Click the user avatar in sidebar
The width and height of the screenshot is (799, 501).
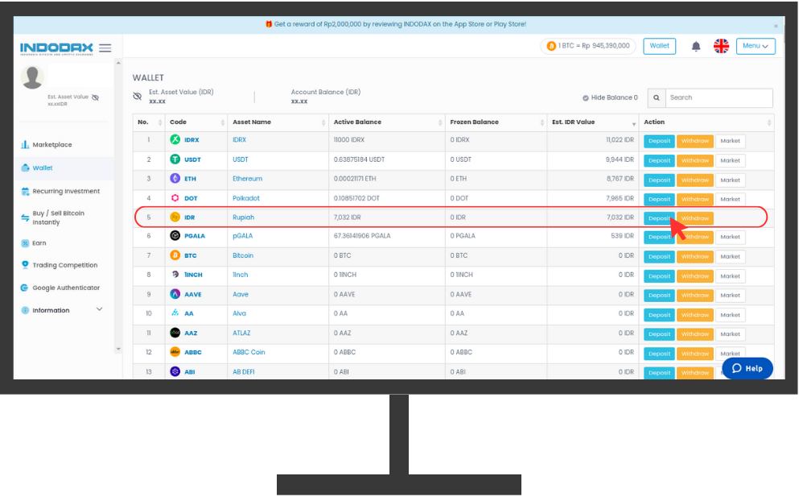point(33,77)
